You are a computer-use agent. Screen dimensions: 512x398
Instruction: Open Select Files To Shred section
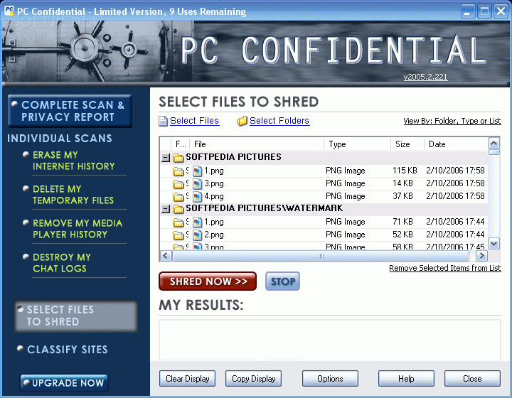[76, 316]
